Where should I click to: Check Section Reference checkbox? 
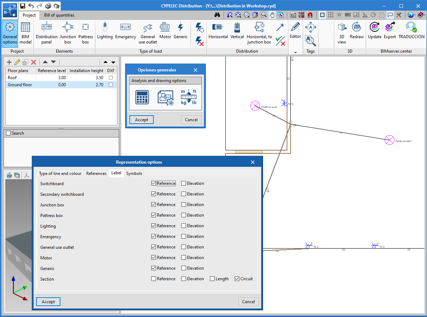tap(153, 279)
